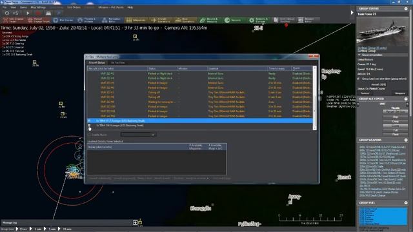Select the Waiting for runway aircraft row
413x232 pixels.
[x=200, y=102]
